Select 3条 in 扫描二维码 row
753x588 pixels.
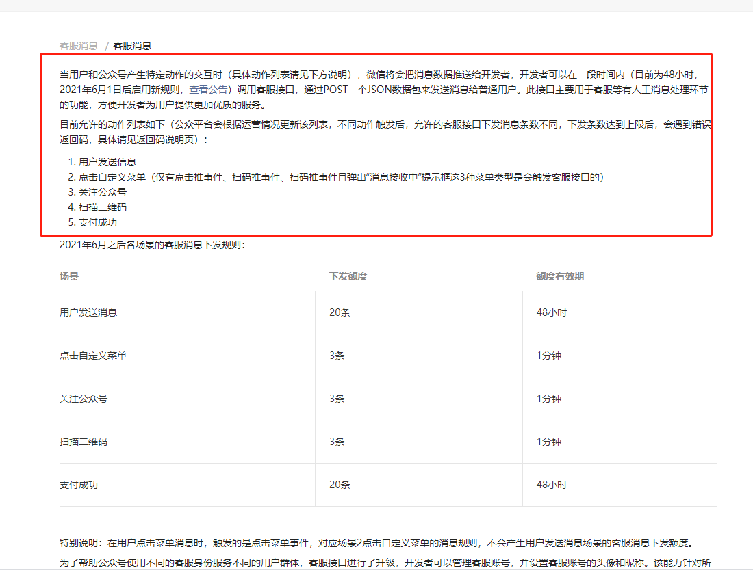(337, 442)
